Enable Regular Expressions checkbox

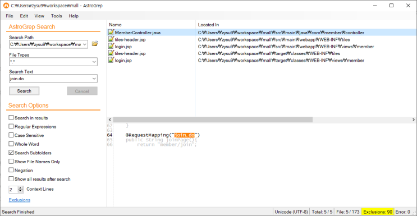tap(11, 126)
